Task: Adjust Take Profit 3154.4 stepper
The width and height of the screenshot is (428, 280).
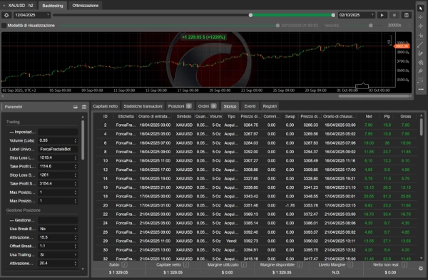Action: 76,184
